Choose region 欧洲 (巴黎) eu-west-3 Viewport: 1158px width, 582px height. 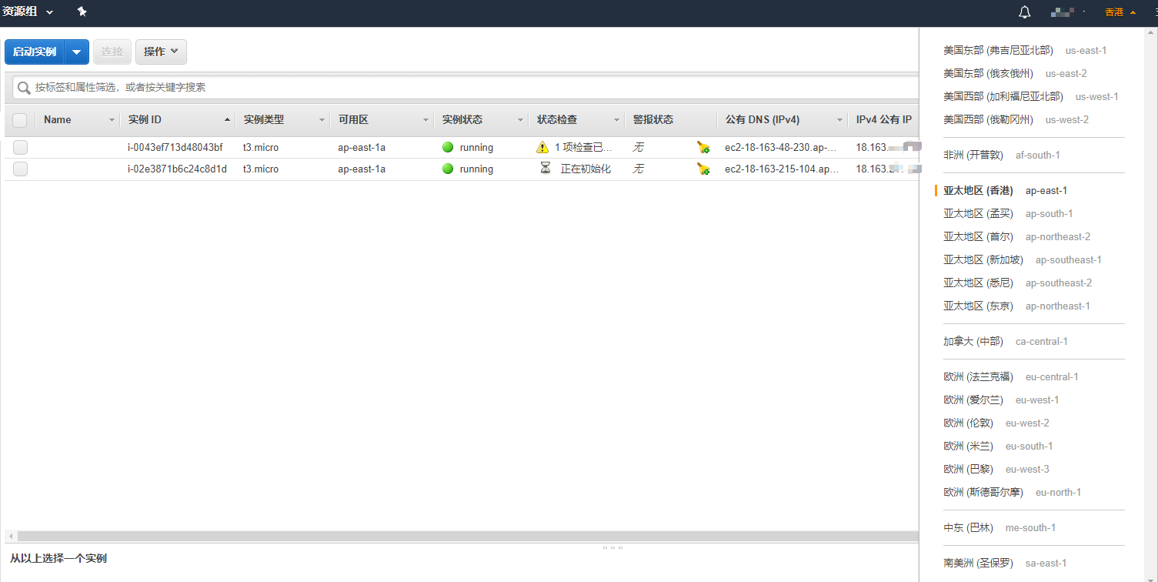pos(996,469)
